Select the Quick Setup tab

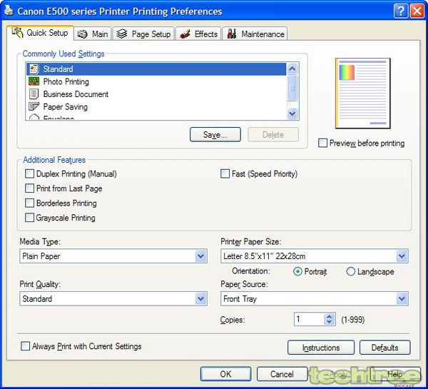(40, 33)
